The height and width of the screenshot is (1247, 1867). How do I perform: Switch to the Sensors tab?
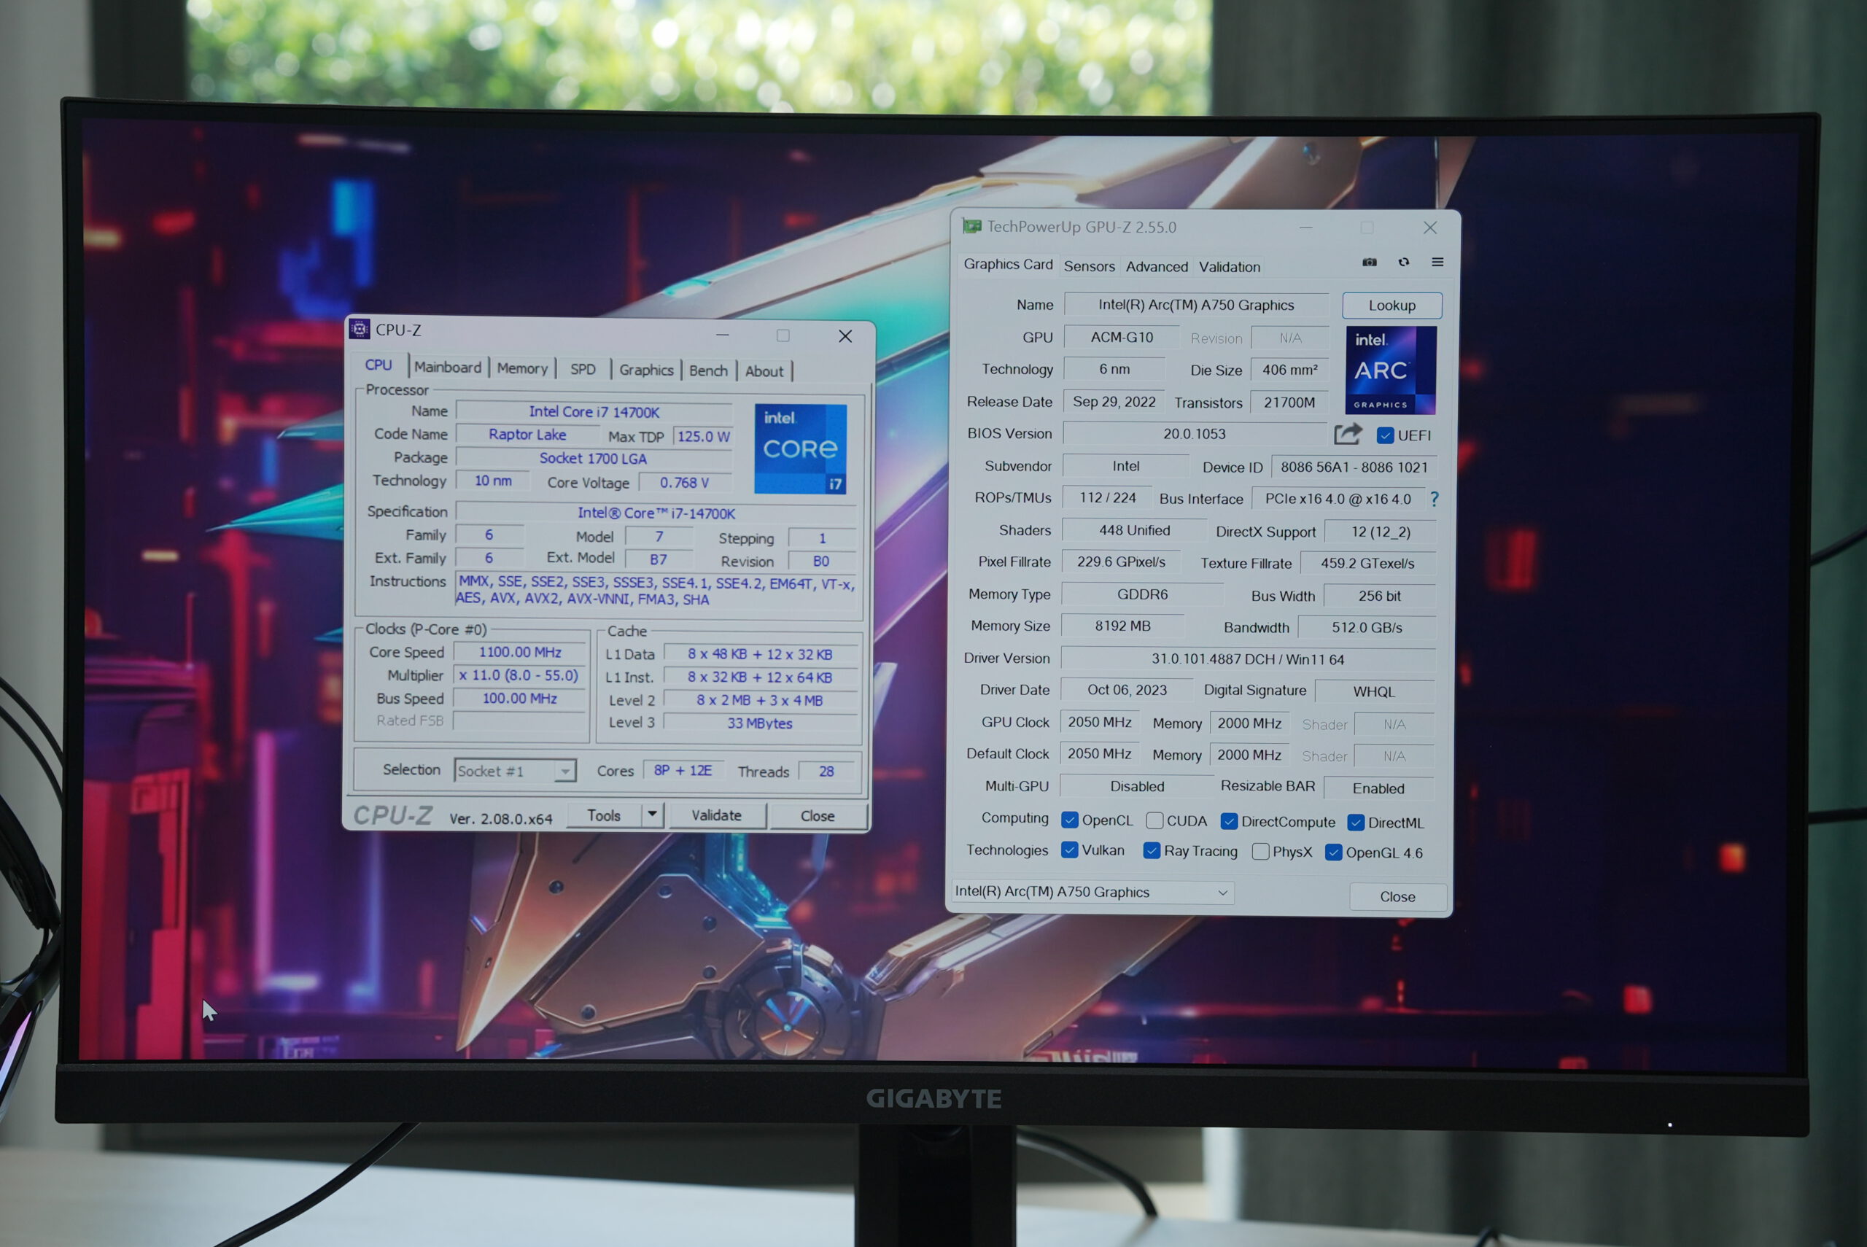click(1090, 266)
